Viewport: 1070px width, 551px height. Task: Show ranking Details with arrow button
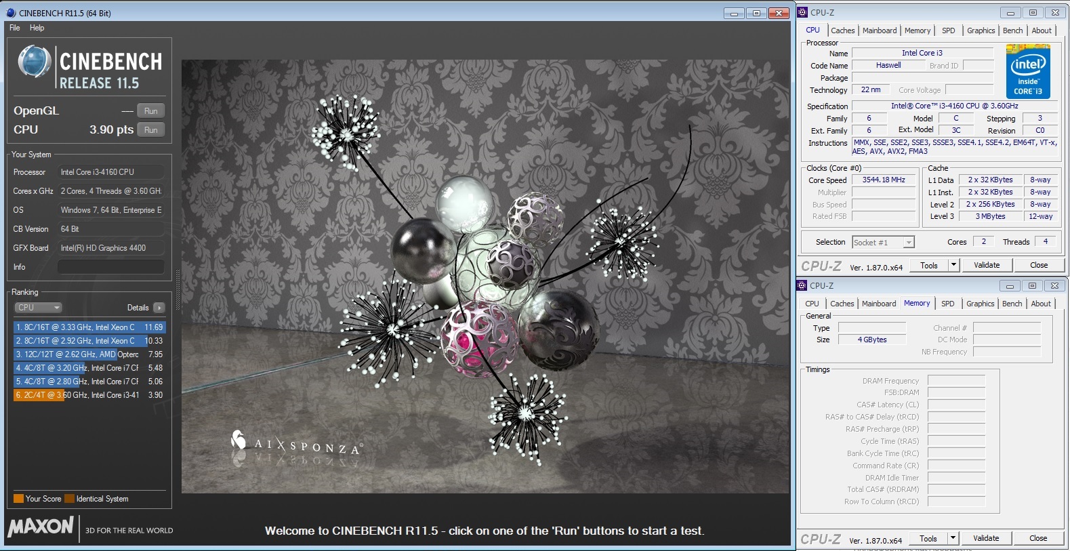coord(159,308)
